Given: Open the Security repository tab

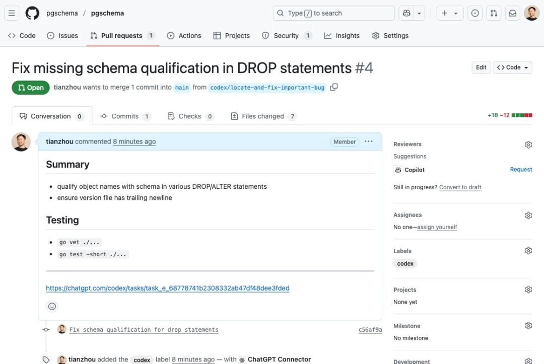Looking at the screenshot, I should tap(287, 36).
